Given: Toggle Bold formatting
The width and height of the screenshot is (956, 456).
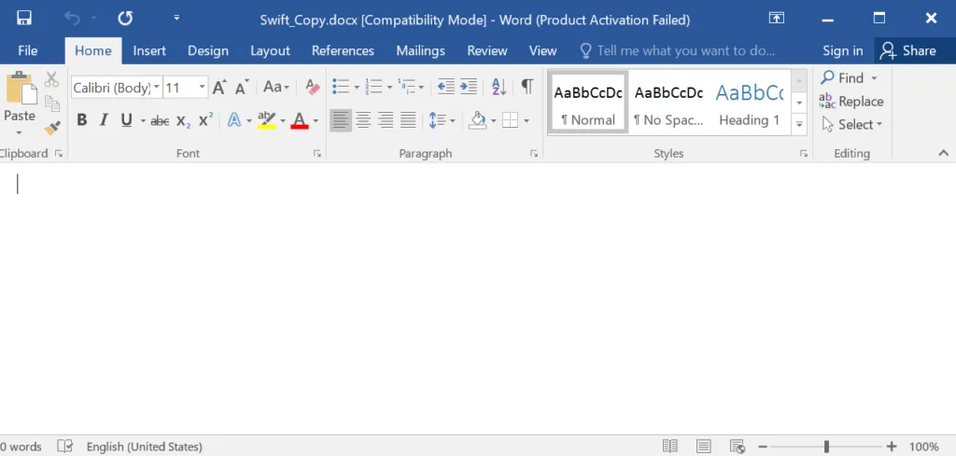Looking at the screenshot, I should point(82,120).
